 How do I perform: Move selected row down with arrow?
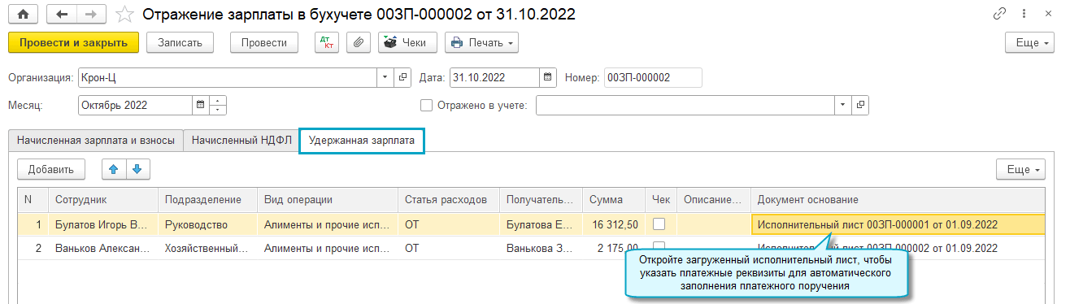tap(137, 169)
